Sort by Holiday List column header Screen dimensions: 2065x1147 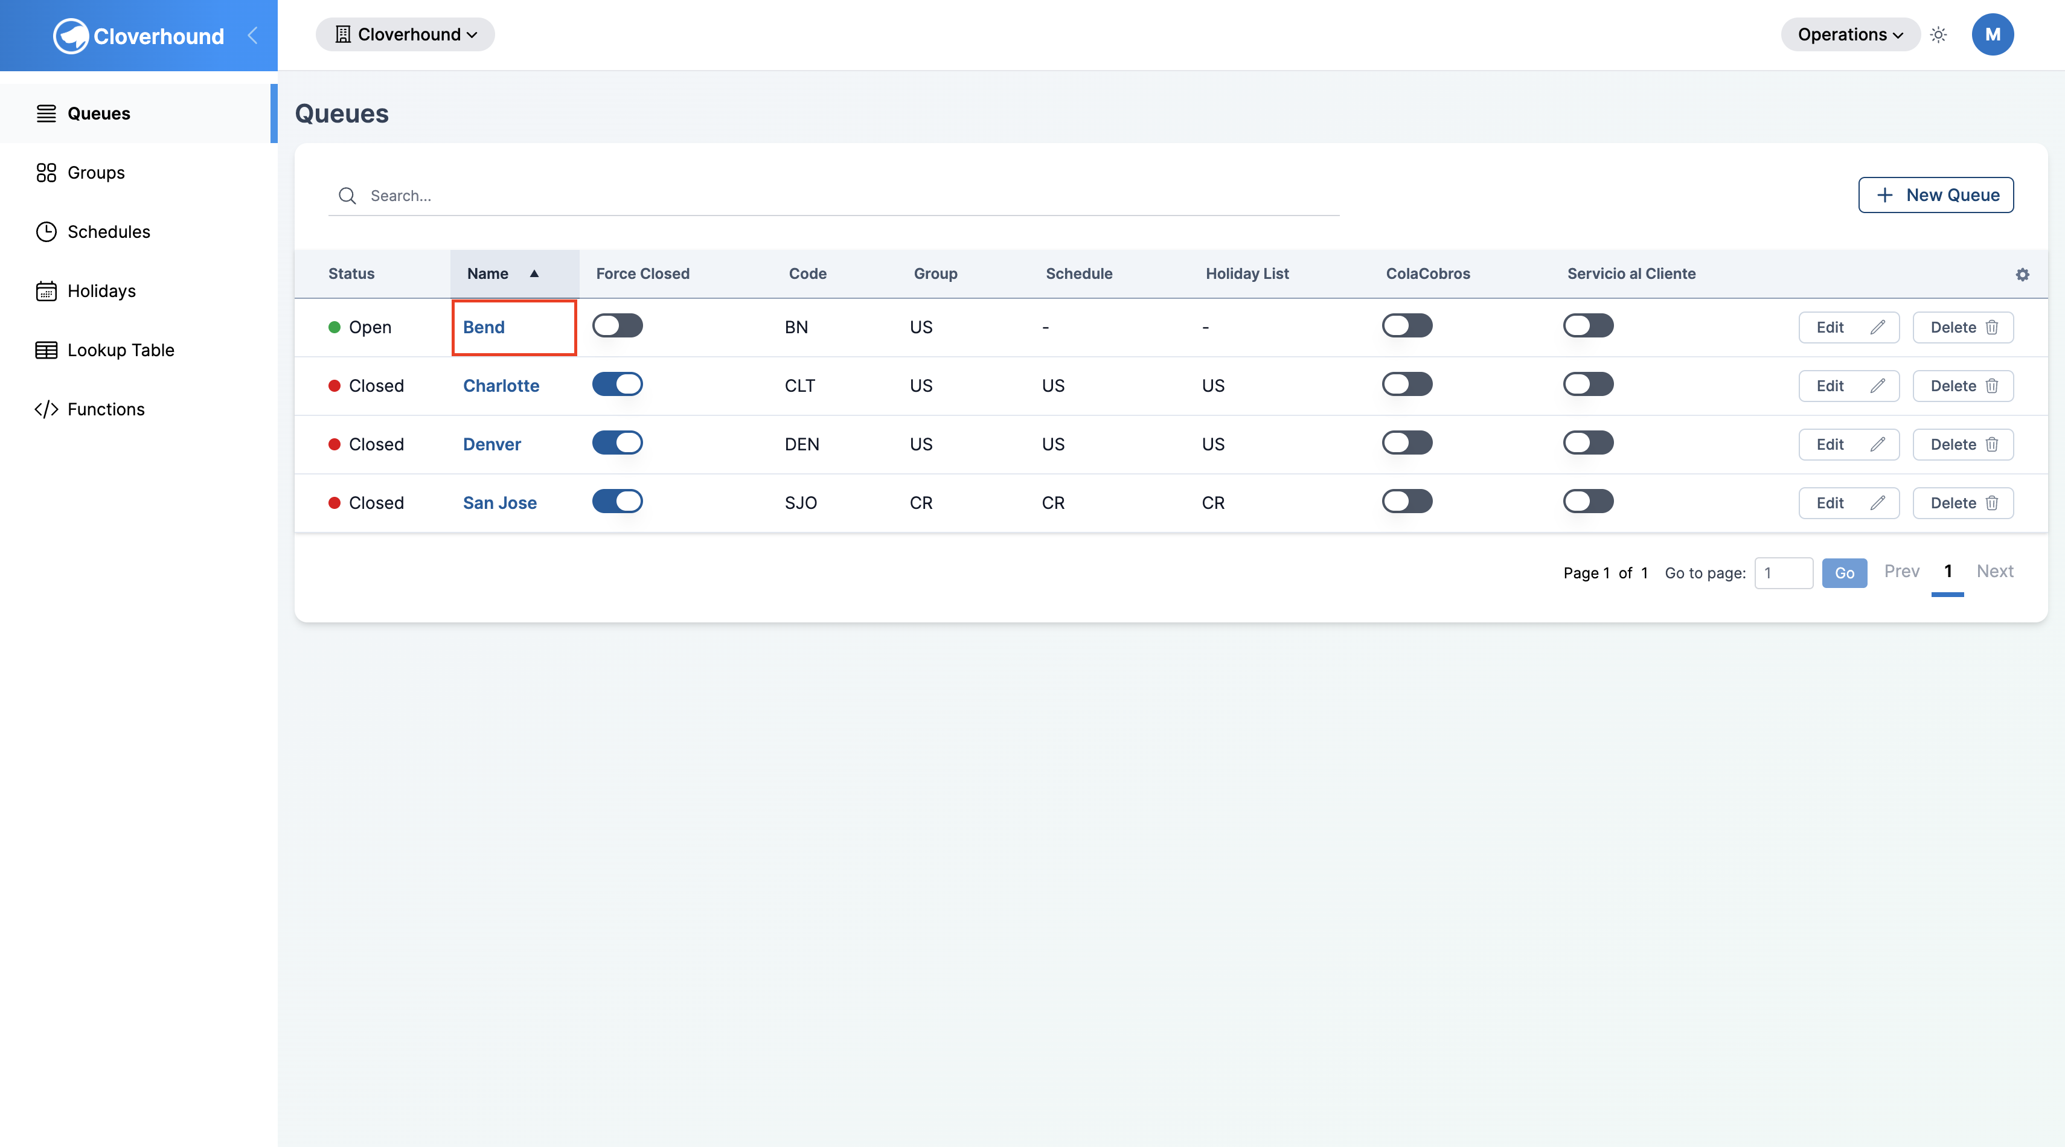(1247, 273)
